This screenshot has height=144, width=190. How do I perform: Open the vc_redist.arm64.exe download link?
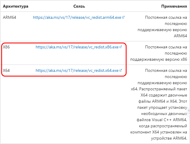point(77,18)
